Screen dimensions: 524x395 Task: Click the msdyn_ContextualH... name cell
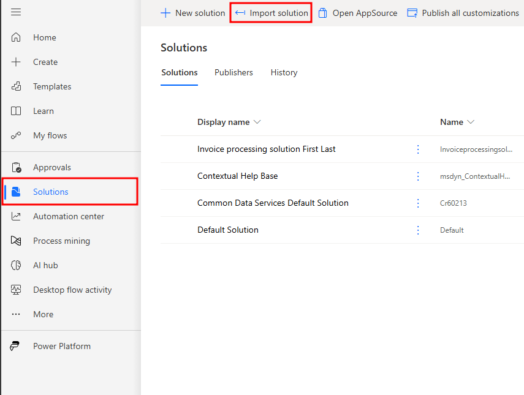click(475, 176)
